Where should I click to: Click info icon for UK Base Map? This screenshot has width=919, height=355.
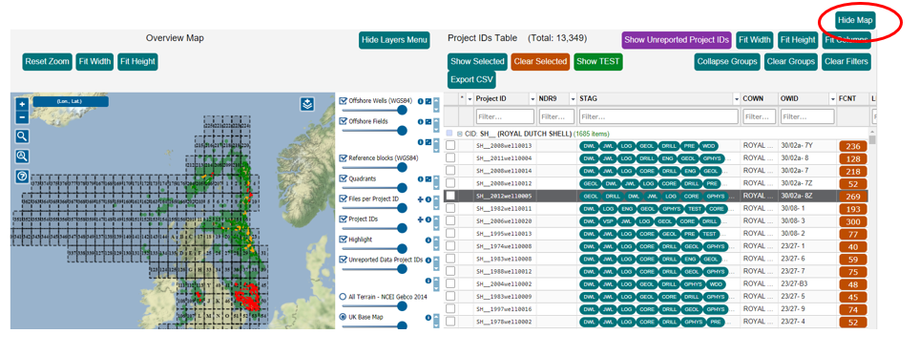(x=428, y=318)
